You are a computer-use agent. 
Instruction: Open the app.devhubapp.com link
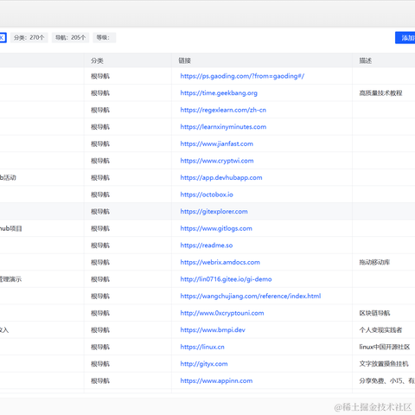[221, 177]
